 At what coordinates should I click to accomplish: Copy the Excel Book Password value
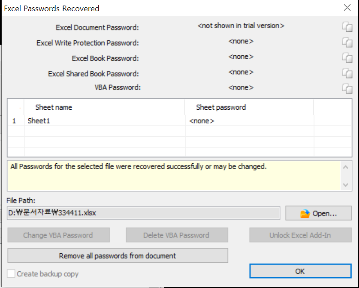tap(347, 58)
